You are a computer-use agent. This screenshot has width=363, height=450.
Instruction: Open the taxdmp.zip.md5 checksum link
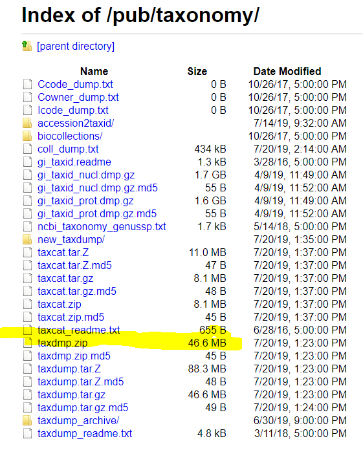(74, 356)
